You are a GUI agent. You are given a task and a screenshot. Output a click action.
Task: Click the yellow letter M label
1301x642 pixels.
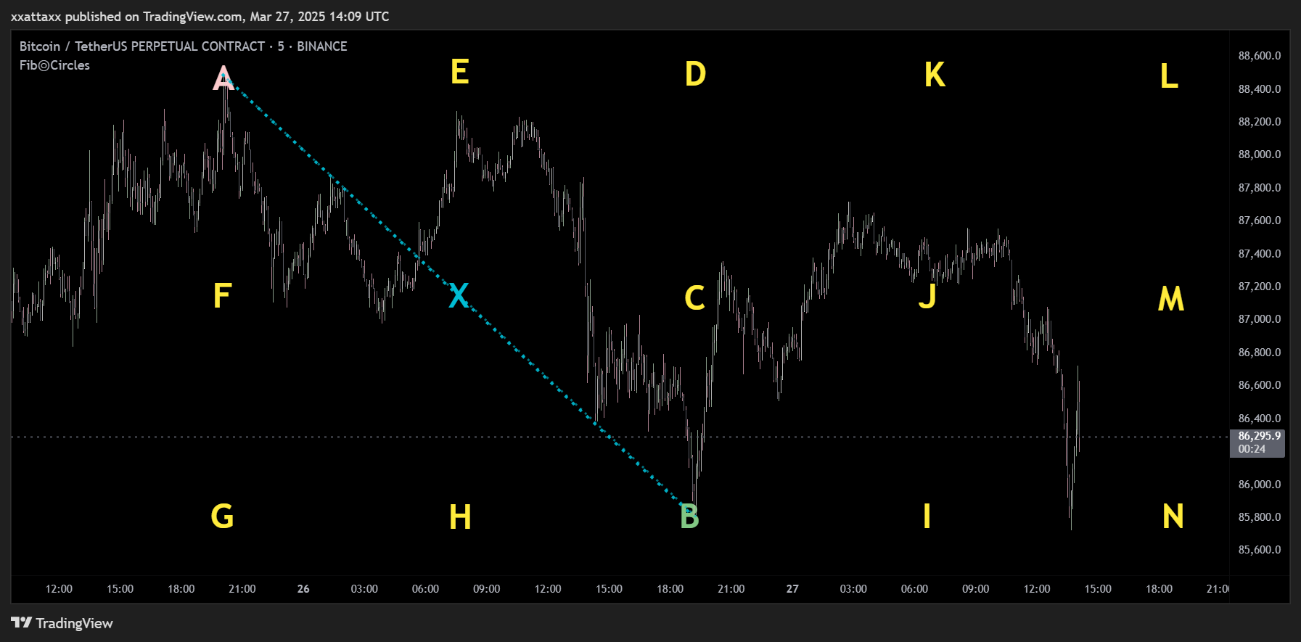[x=1171, y=299]
